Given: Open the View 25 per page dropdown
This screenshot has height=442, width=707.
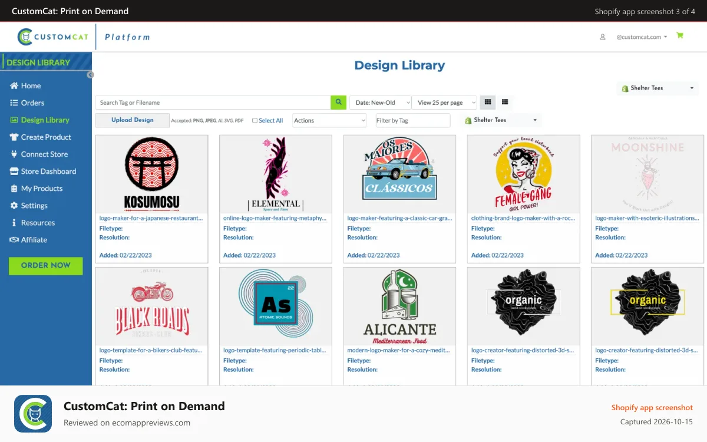Looking at the screenshot, I should pyautogui.click(x=445, y=103).
